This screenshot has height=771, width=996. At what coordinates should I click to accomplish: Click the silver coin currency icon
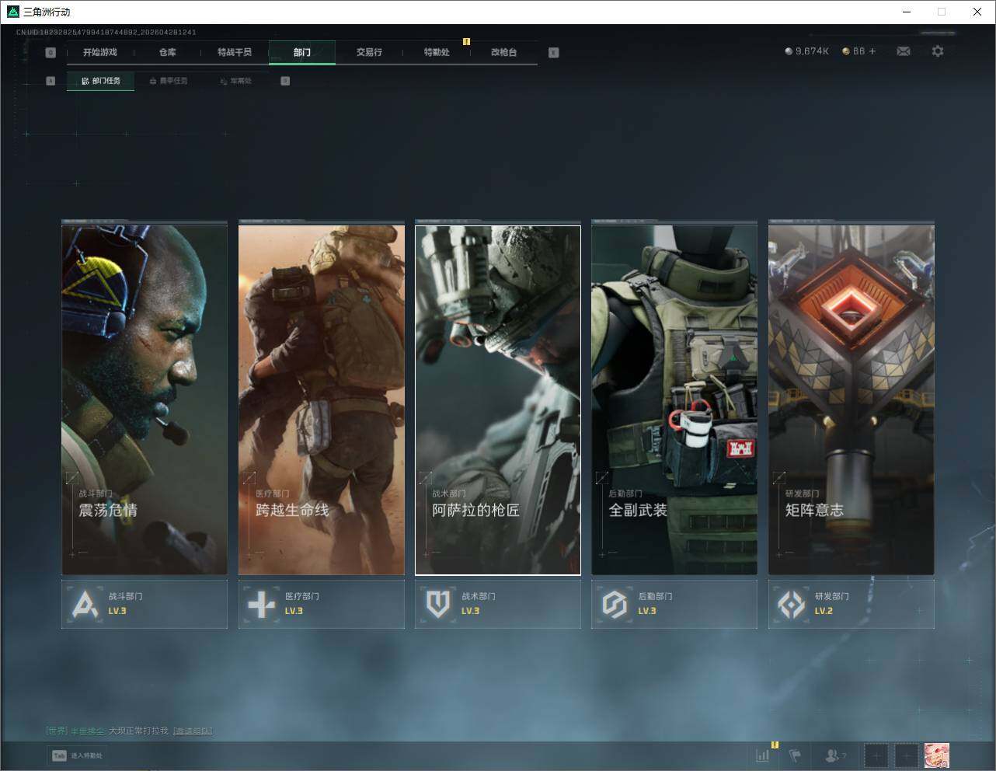789,51
